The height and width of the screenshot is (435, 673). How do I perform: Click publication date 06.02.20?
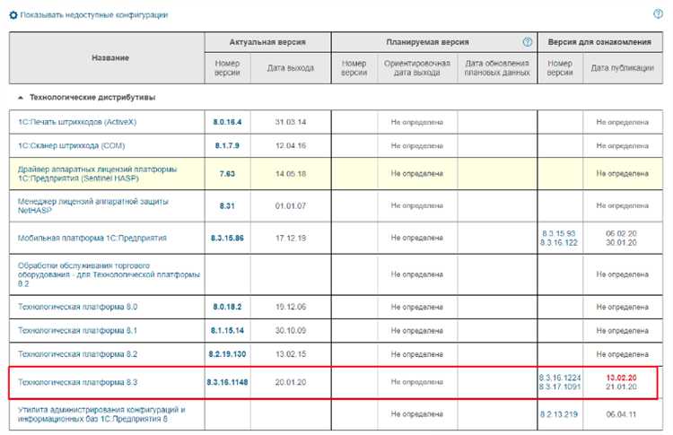coord(621,233)
